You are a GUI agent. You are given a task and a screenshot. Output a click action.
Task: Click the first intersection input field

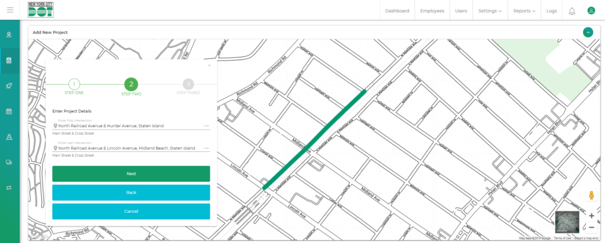click(x=127, y=126)
